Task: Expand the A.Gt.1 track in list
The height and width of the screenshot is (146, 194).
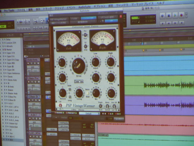Action: pyautogui.click(x=7, y=103)
